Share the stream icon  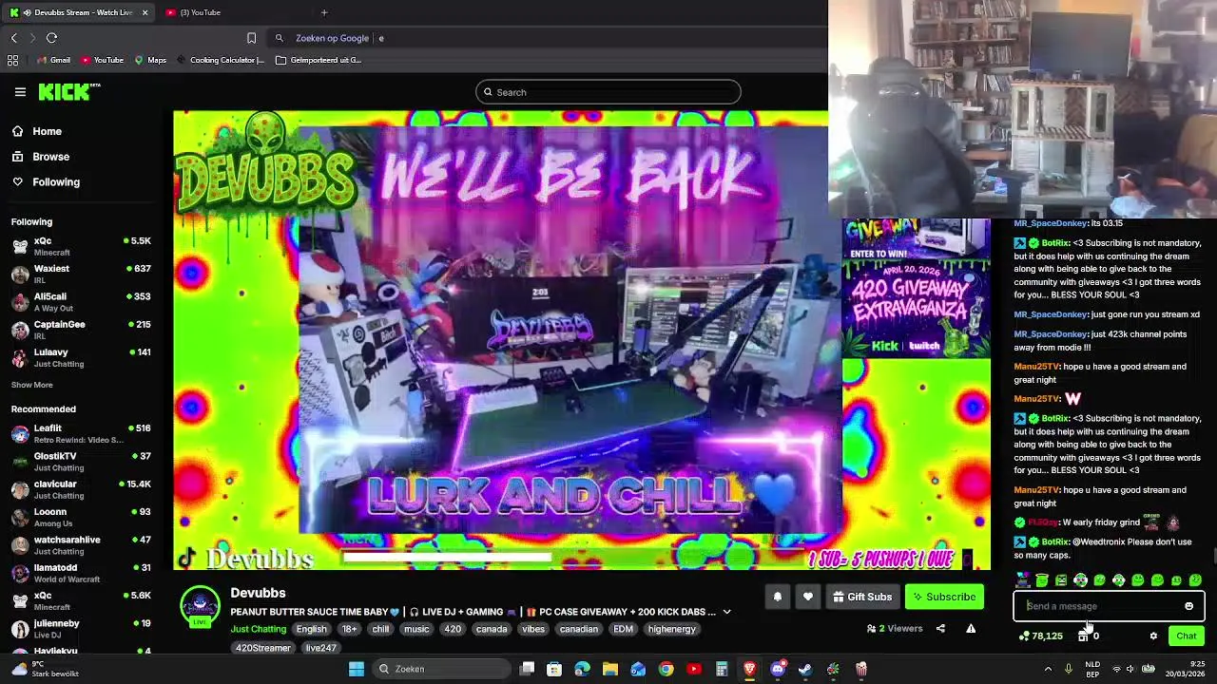(x=940, y=628)
